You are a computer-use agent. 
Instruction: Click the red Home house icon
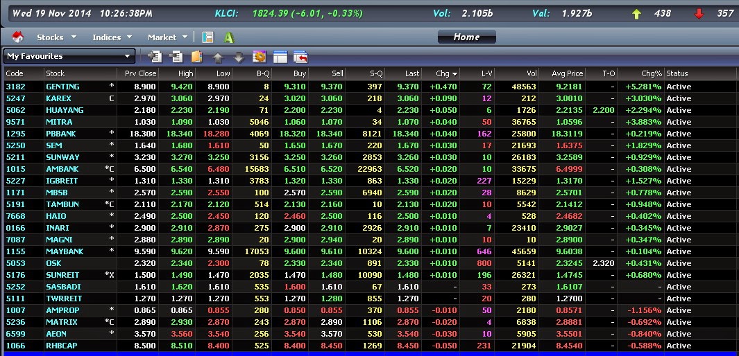click(18, 37)
